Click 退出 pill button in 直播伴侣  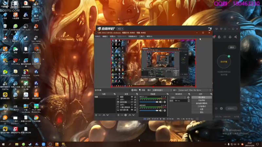point(232,47)
